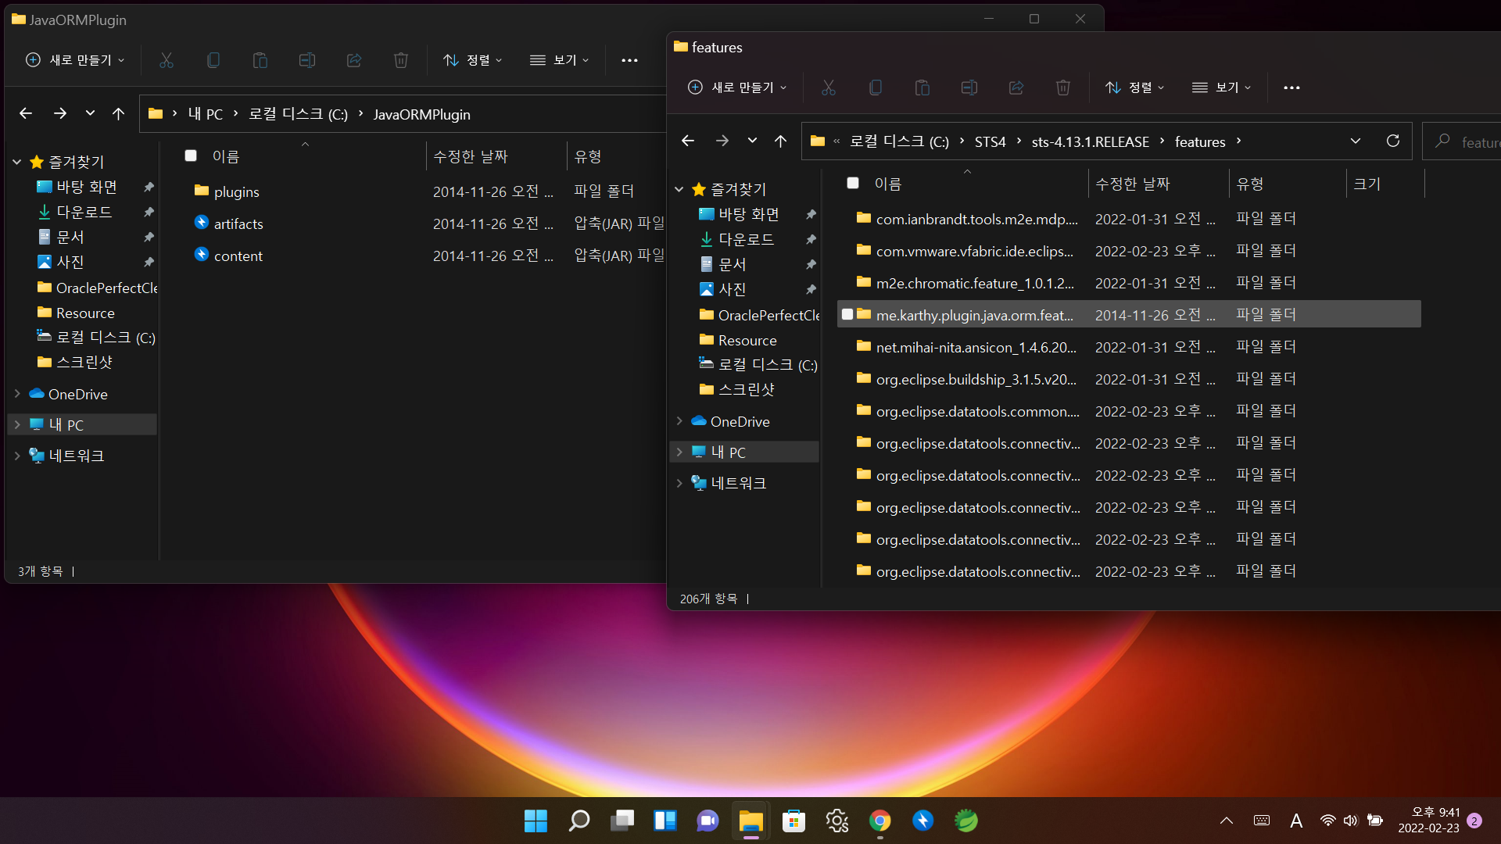Click the Share icon in JavaORMPlugin toolbar

354,60
